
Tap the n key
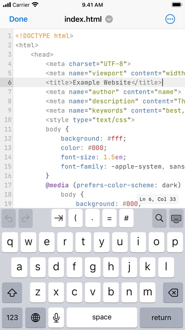(129, 293)
